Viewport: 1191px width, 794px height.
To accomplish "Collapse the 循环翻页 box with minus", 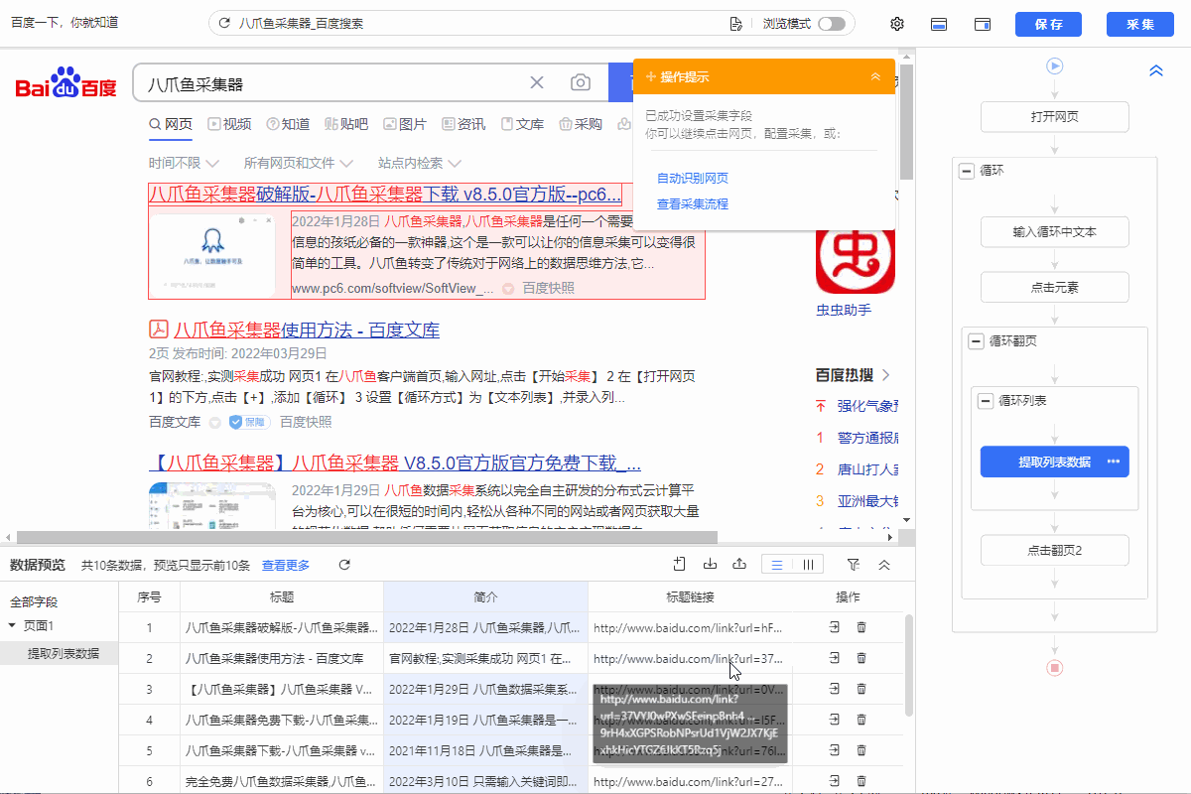I will [976, 340].
